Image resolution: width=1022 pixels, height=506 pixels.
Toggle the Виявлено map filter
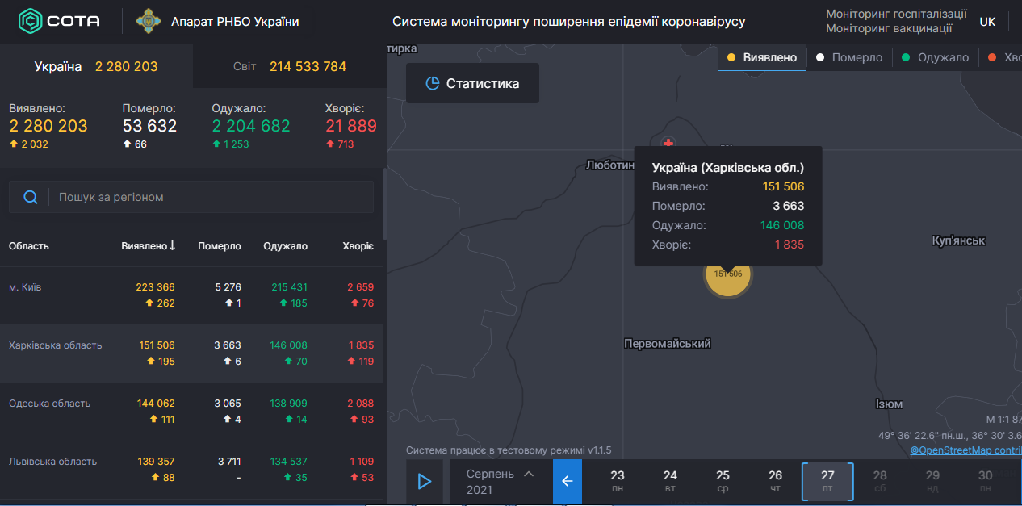click(761, 57)
